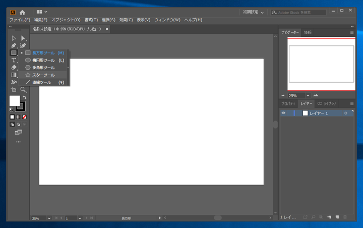Screen dimensions: 363x228
Task: Select the Artboard tool
Action: (14, 89)
